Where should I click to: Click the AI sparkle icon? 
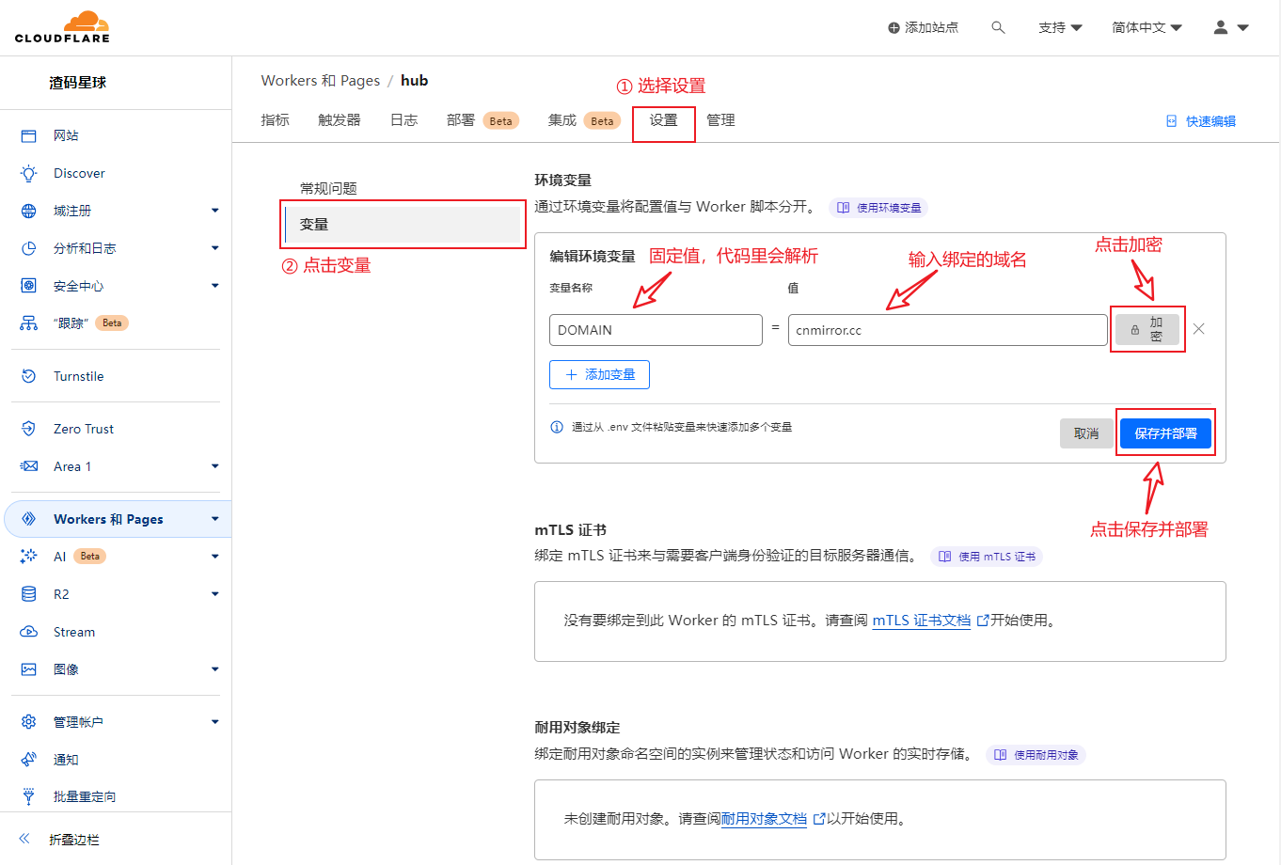point(29,557)
